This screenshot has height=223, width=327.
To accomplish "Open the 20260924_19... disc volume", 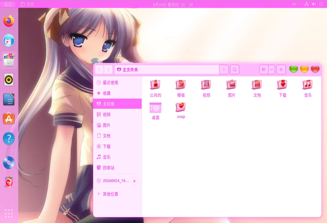I will tap(113, 181).
